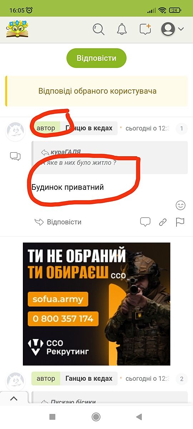Image resolution: width=193 pixels, height=429 pixels.
Task: Open post number 2 badge
Action: coord(182,379)
